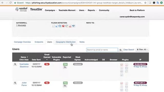Screen dimensions: 164x92
Task: Click the green padlock secure site icon
Action: (x=15, y=3)
